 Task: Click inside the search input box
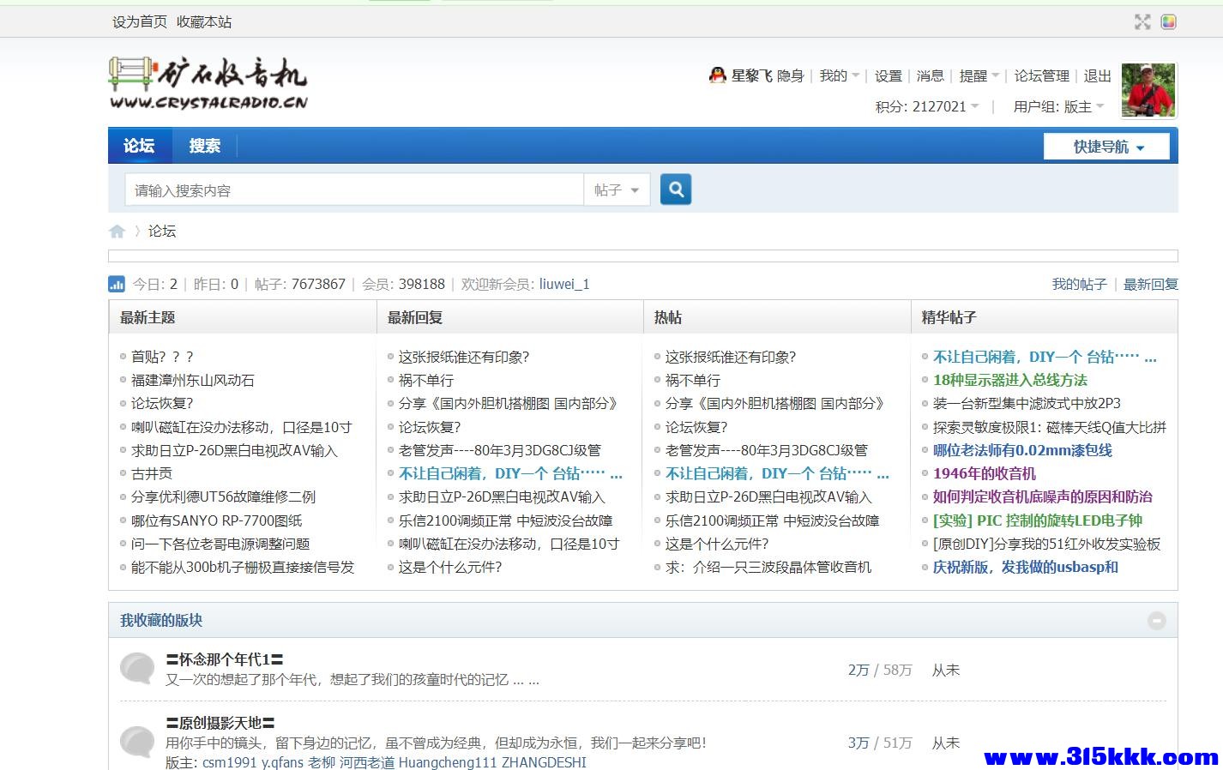click(x=343, y=189)
